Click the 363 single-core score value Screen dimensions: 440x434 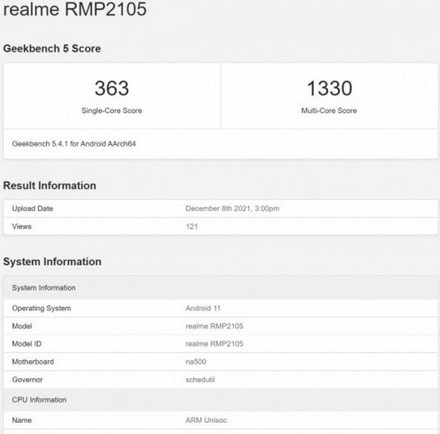click(x=112, y=88)
